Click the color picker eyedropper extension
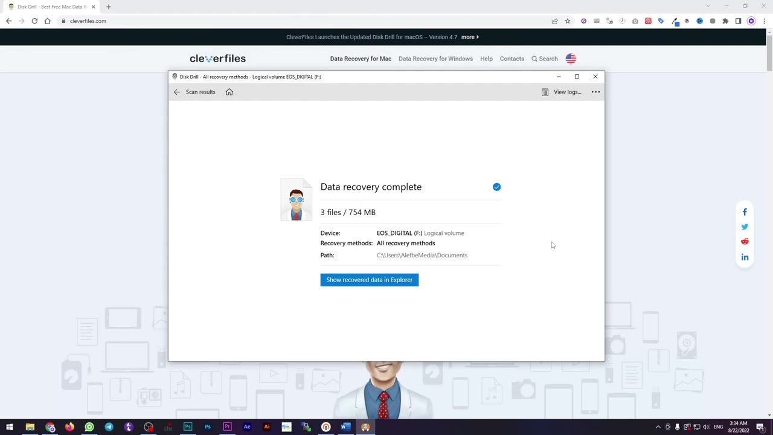Viewport: 773px width, 435px height. pyautogui.click(x=674, y=21)
